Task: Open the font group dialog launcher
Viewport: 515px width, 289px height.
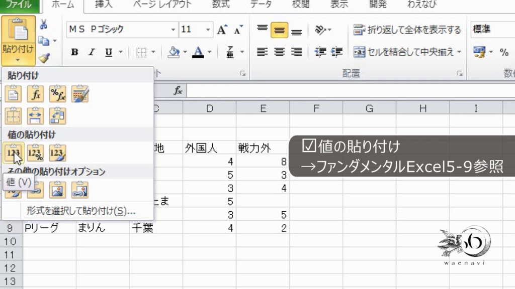Action: tap(243, 73)
